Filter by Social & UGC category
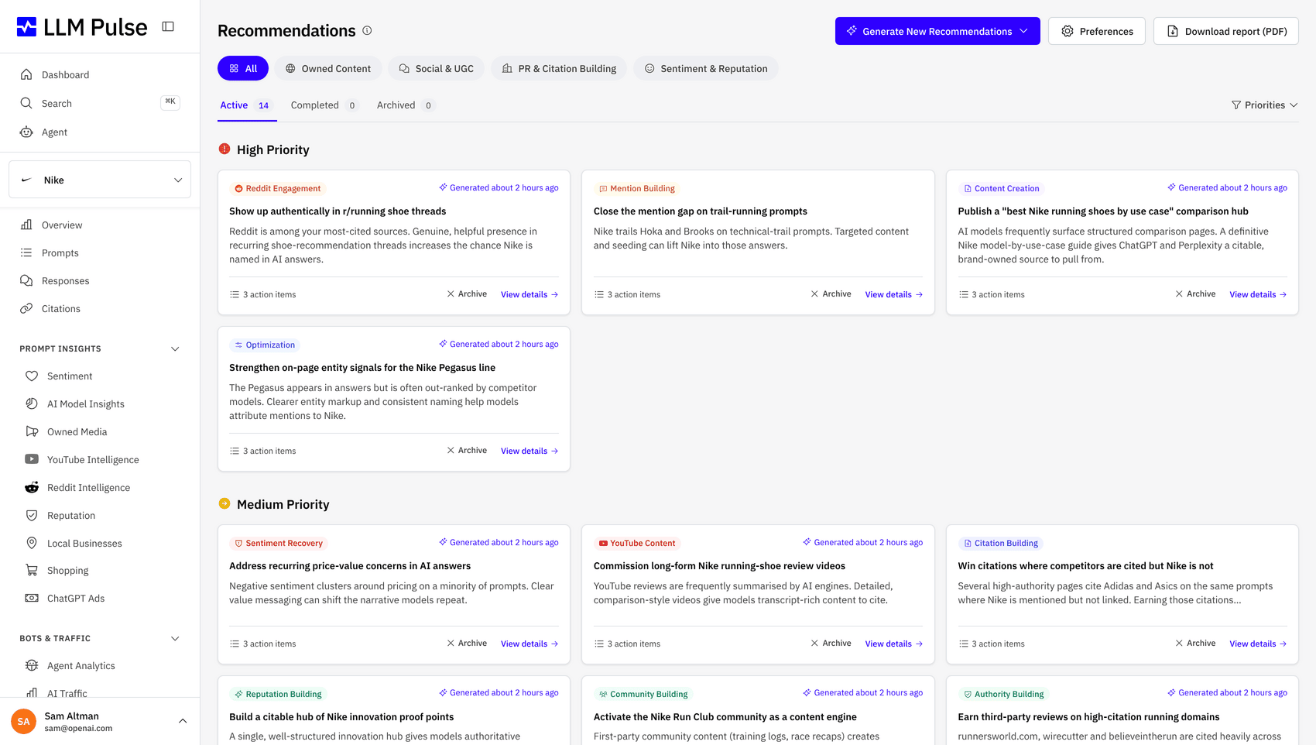 [x=437, y=68]
